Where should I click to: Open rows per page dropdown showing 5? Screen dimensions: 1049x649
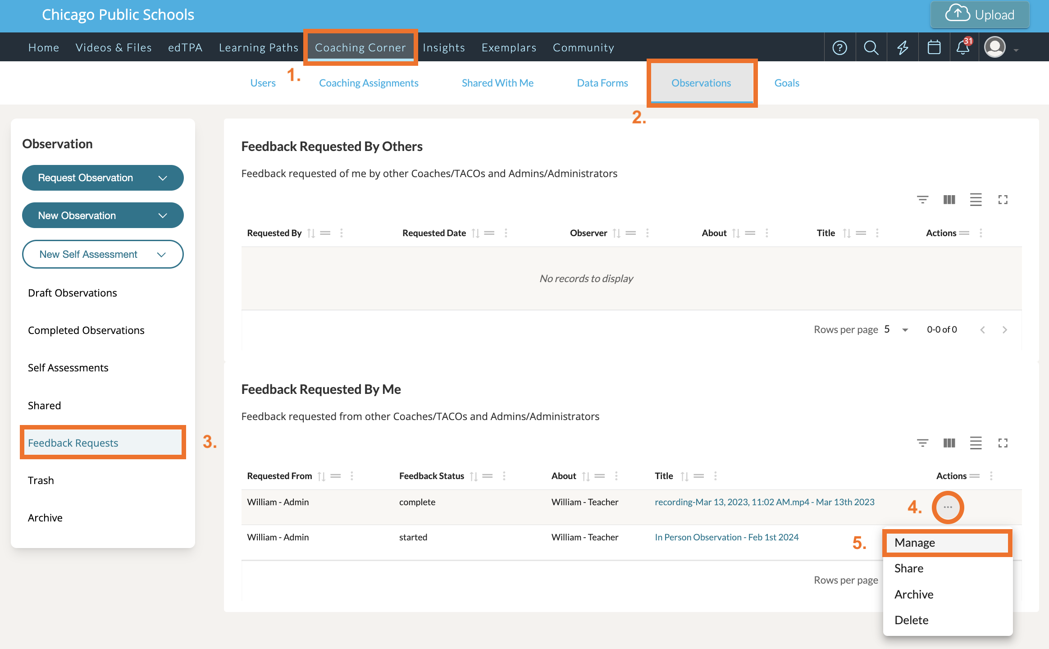tap(896, 329)
